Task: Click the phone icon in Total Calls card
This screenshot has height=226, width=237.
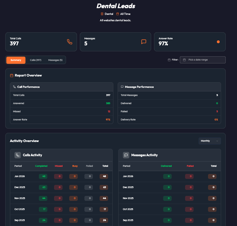Action: pyautogui.click(x=70, y=41)
